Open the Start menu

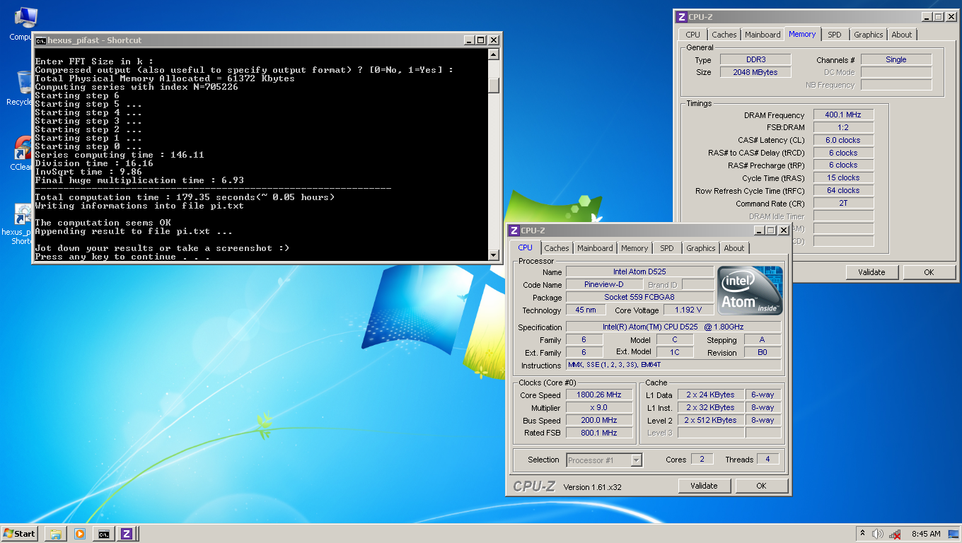20,534
